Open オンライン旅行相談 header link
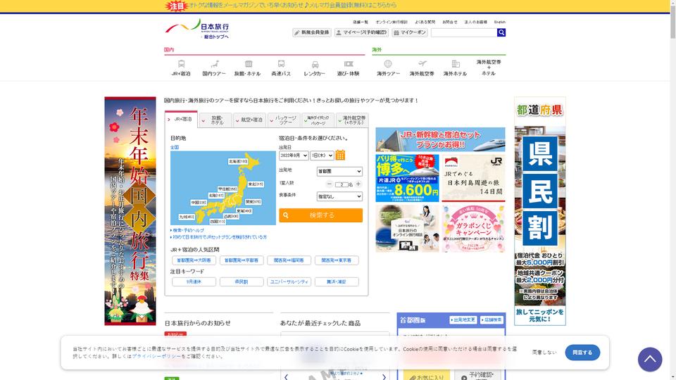The image size is (676, 380). click(x=392, y=22)
